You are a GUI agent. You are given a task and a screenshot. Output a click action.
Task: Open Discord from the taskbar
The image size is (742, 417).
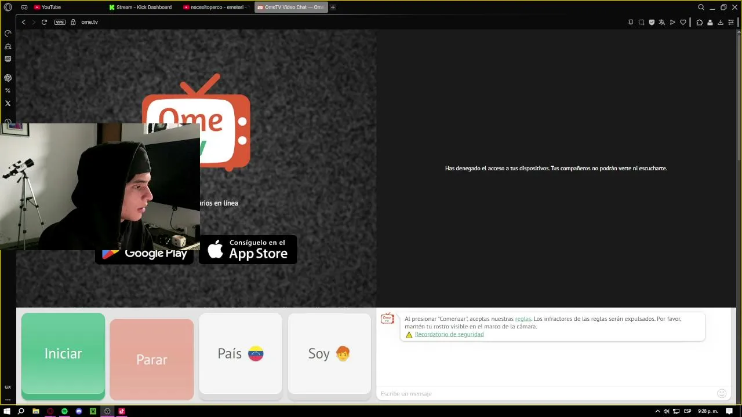click(x=79, y=411)
